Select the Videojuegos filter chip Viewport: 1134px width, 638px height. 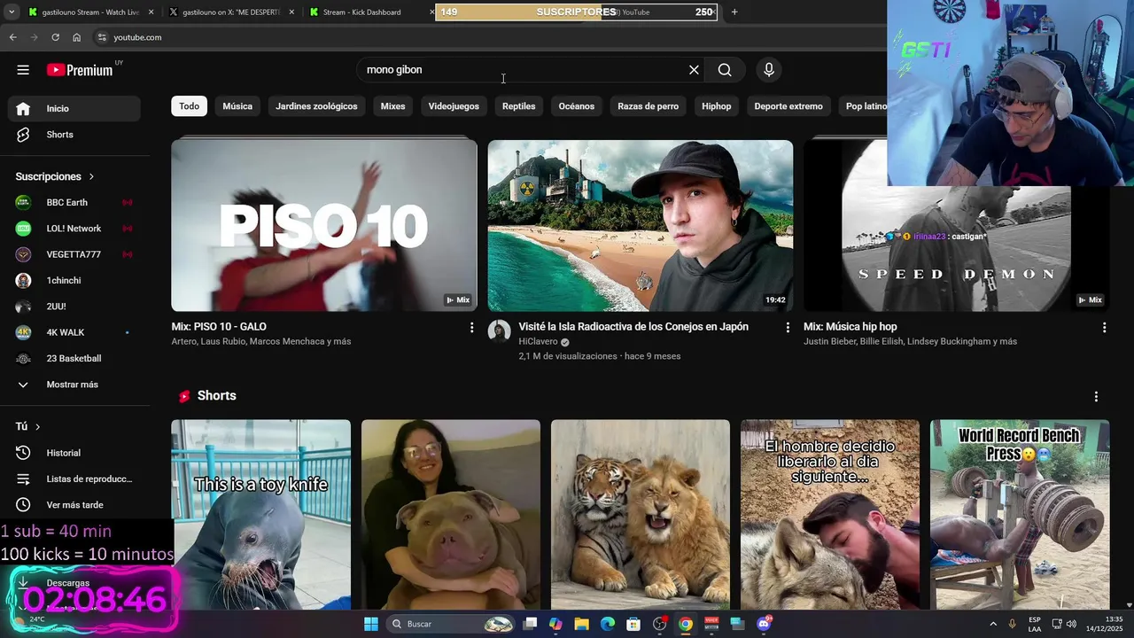(x=454, y=106)
